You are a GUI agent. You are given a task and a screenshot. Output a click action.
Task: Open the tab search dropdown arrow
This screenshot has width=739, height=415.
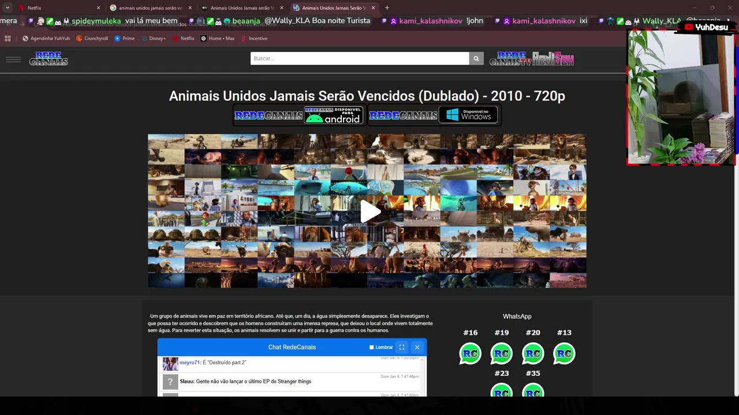8,8
